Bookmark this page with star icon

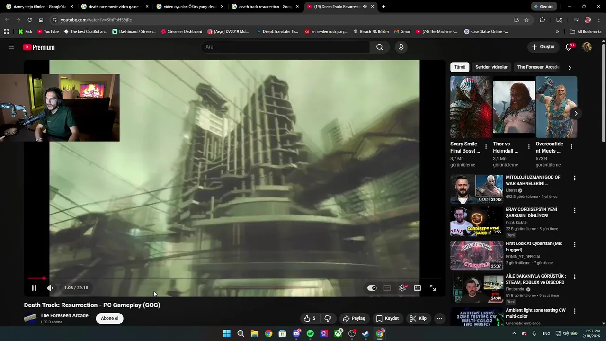[x=526, y=20]
